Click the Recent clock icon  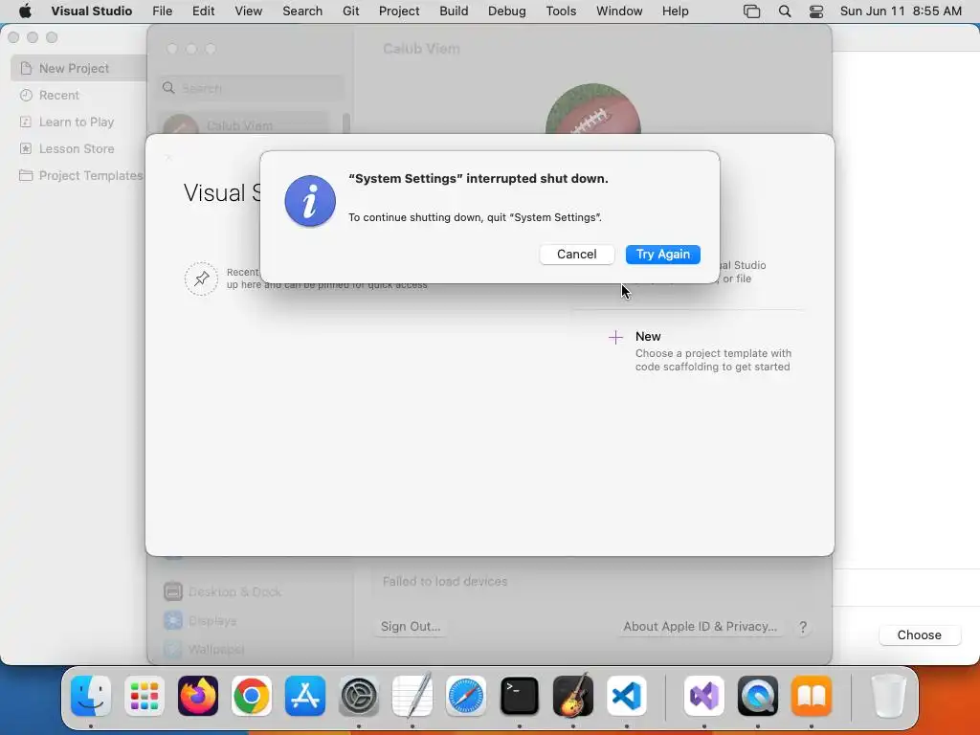coord(26,95)
